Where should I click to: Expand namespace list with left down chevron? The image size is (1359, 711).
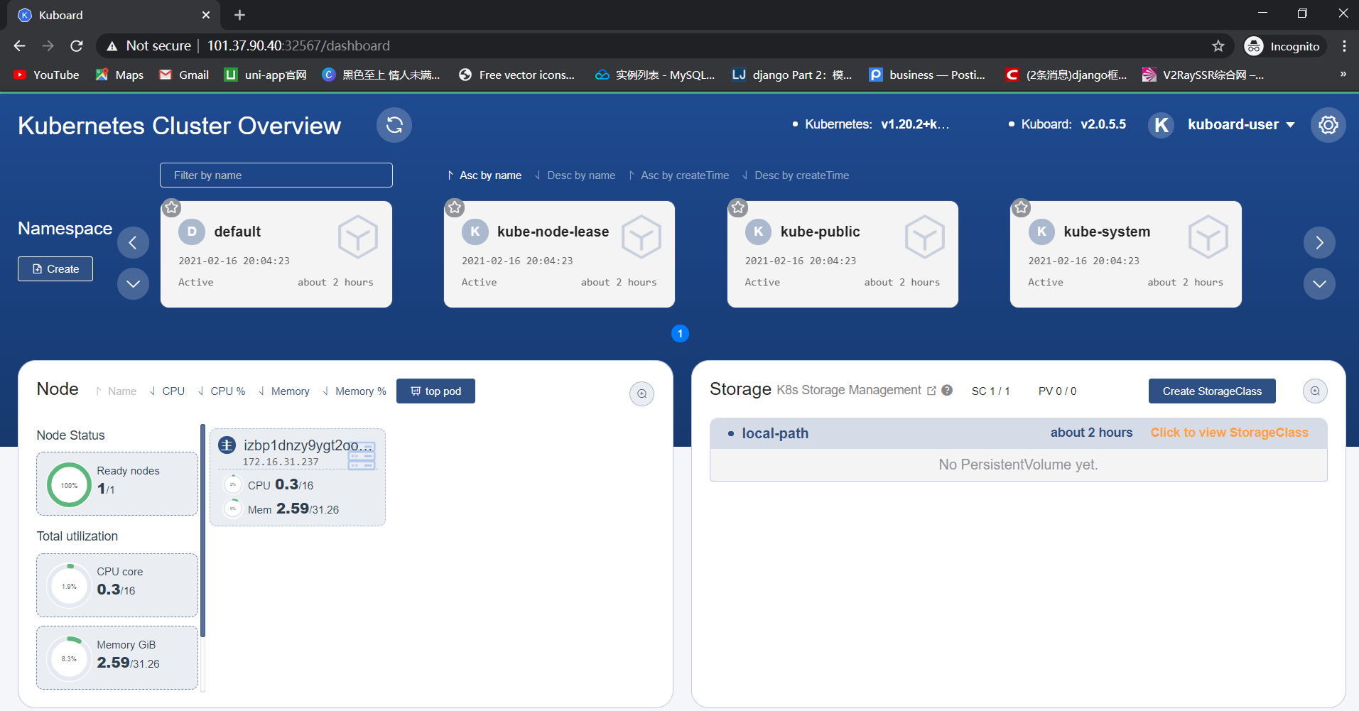click(133, 284)
